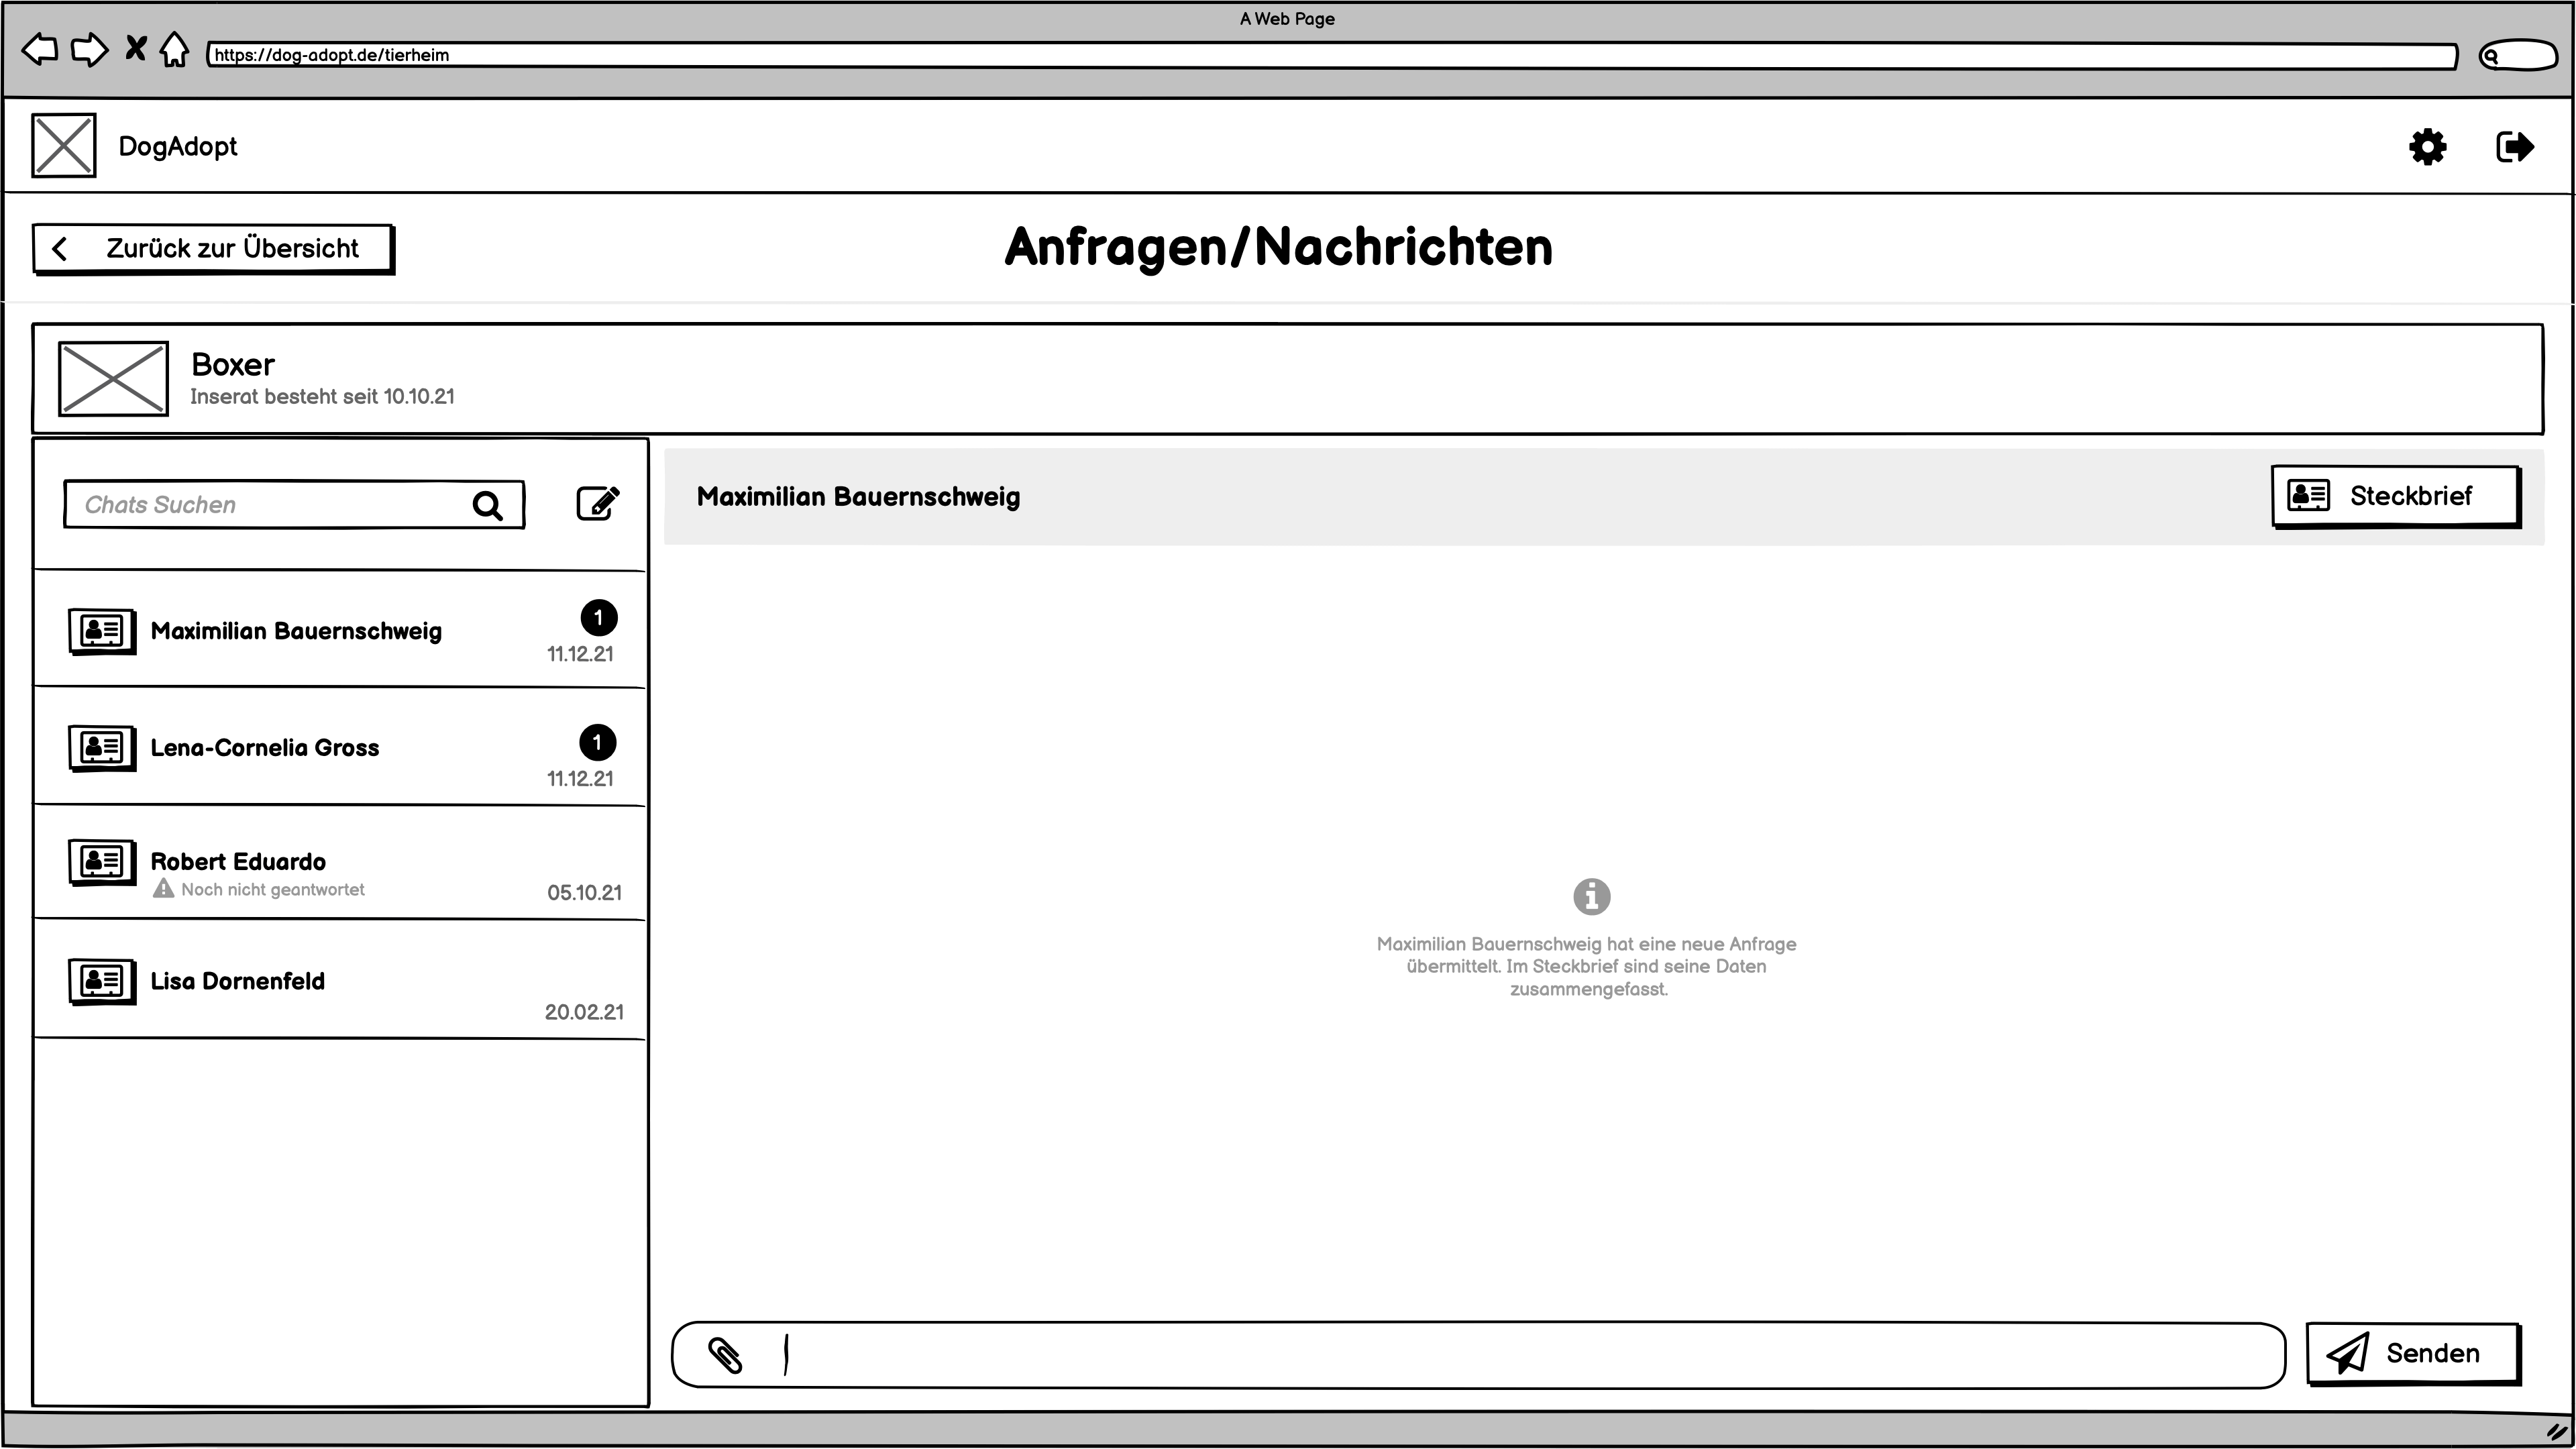The width and height of the screenshot is (2576, 1449).
Task: Click the info icon in the chat area
Action: (1591, 896)
